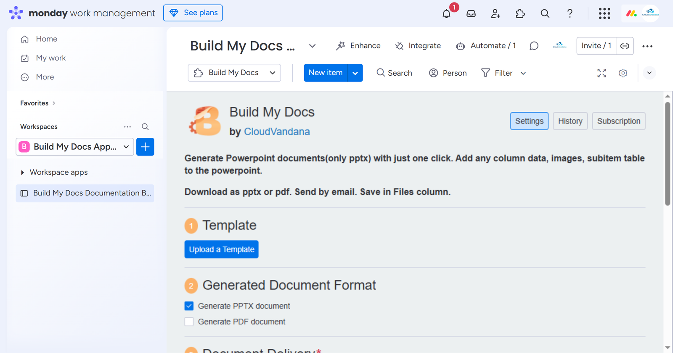
Task: Click Upload a Template button
Action: (221, 249)
